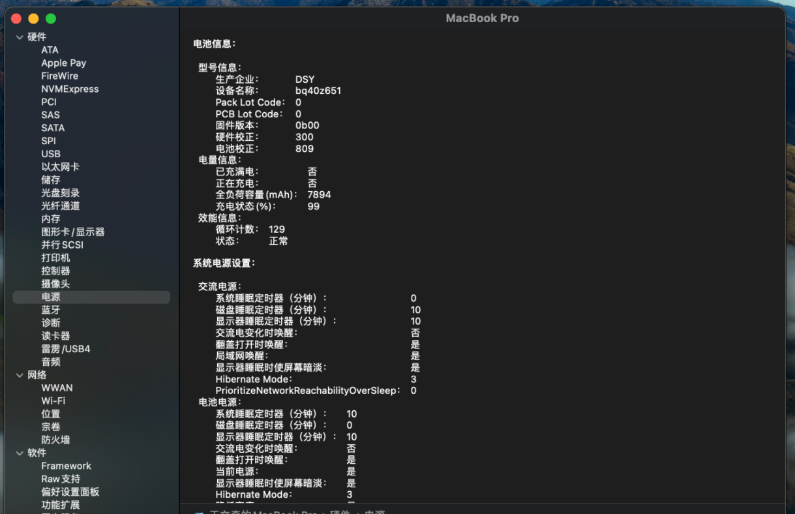Click the 硬件校正 value 300
The height and width of the screenshot is (514, 795).
click(x=304, y=137)
